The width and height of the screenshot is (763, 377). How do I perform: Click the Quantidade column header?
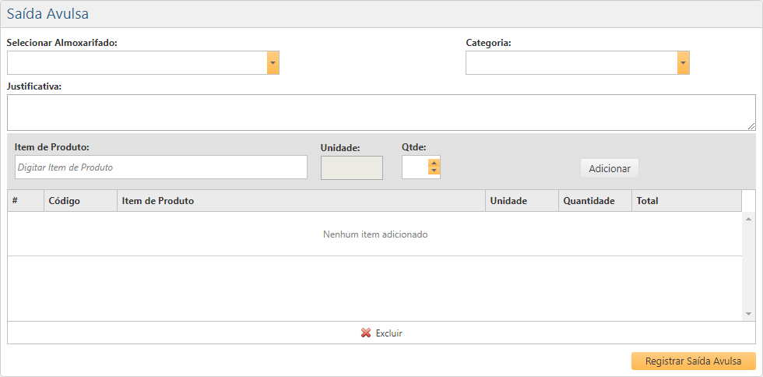pos(595,201)
